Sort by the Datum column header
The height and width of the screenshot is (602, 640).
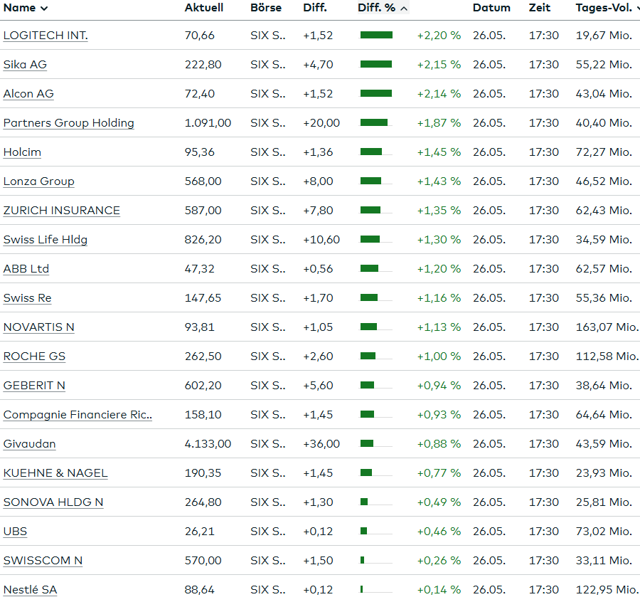491,8
